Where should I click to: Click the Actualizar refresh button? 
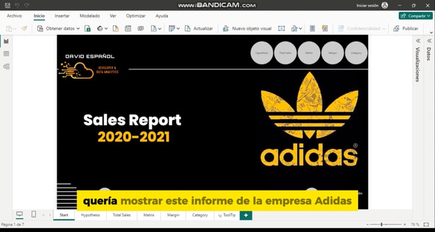point(199,28)
